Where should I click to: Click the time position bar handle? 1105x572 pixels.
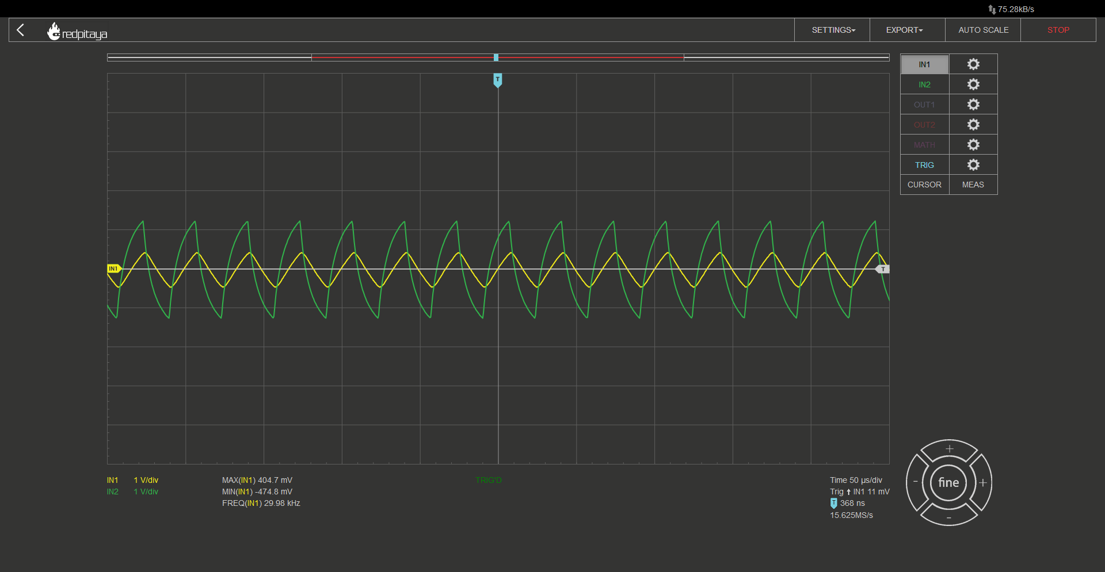[x=496, y=57]
